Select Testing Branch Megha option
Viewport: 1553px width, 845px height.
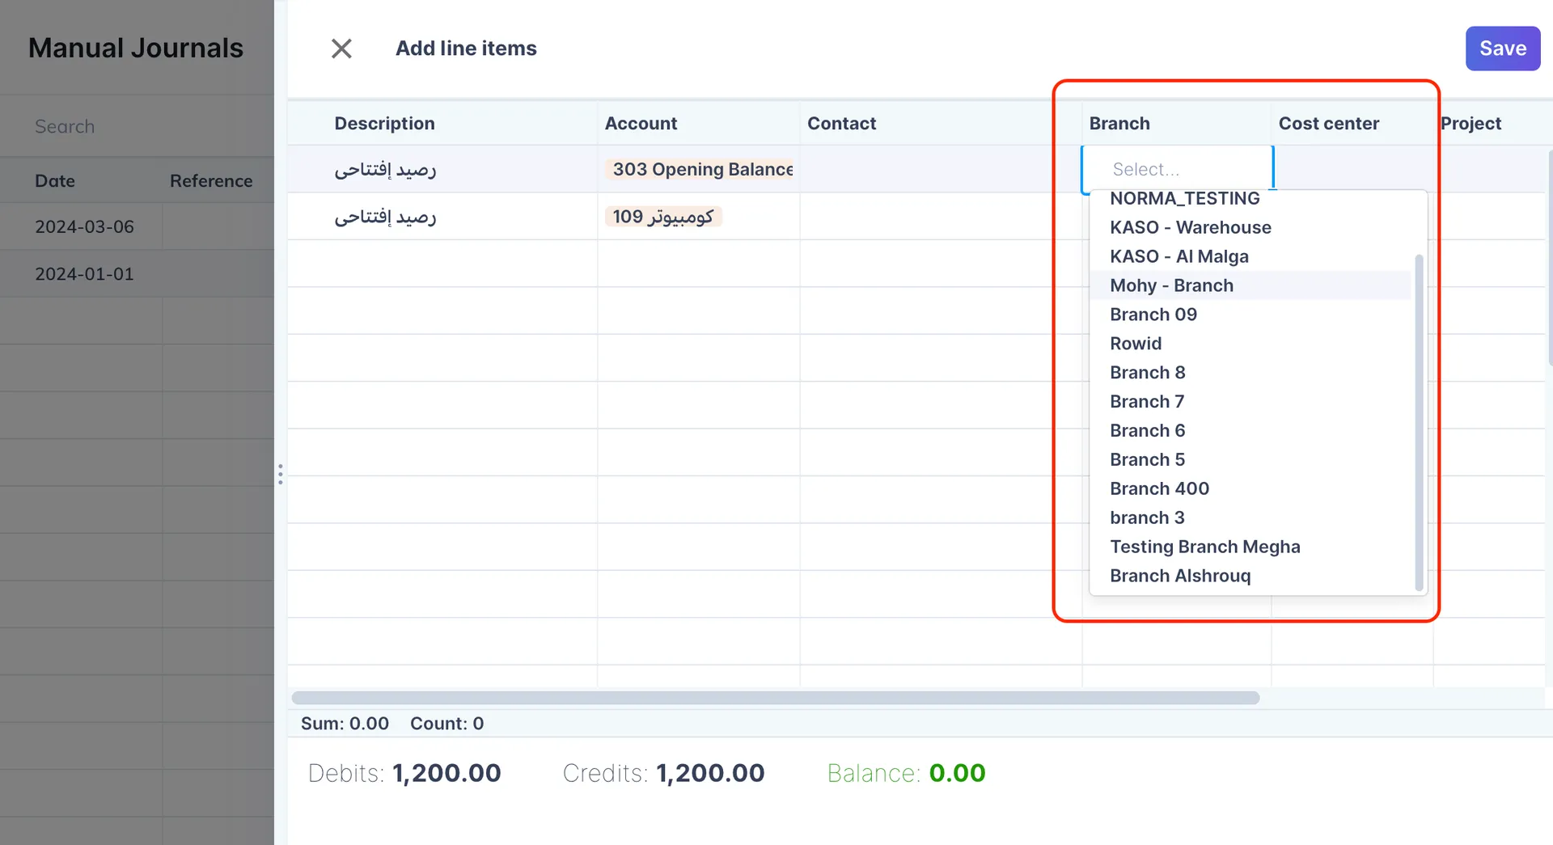pyautogui.click(x=1204, y=547)
